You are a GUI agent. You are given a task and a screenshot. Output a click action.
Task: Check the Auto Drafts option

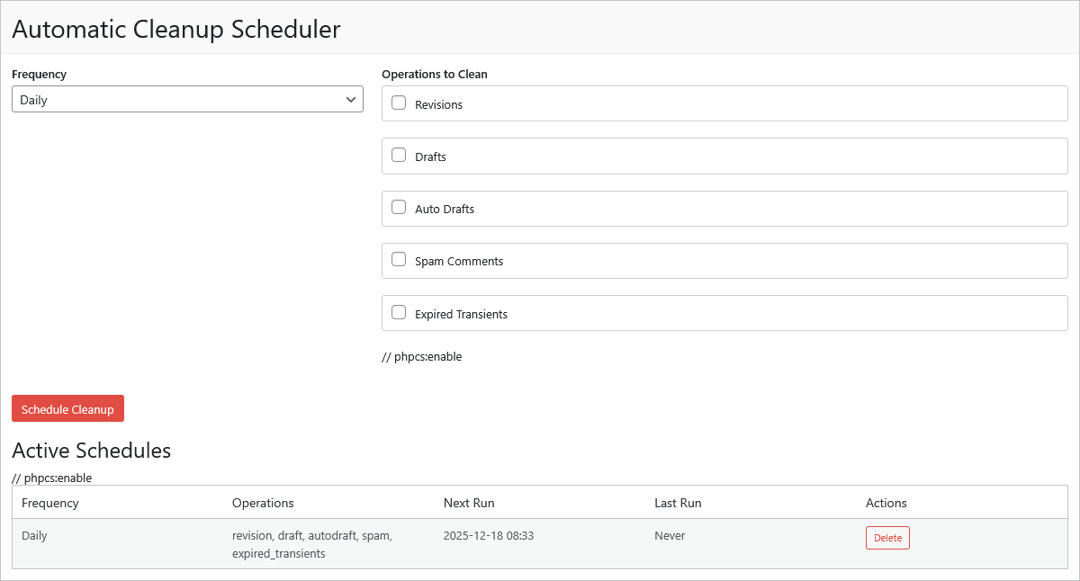(x=399, y=208)
